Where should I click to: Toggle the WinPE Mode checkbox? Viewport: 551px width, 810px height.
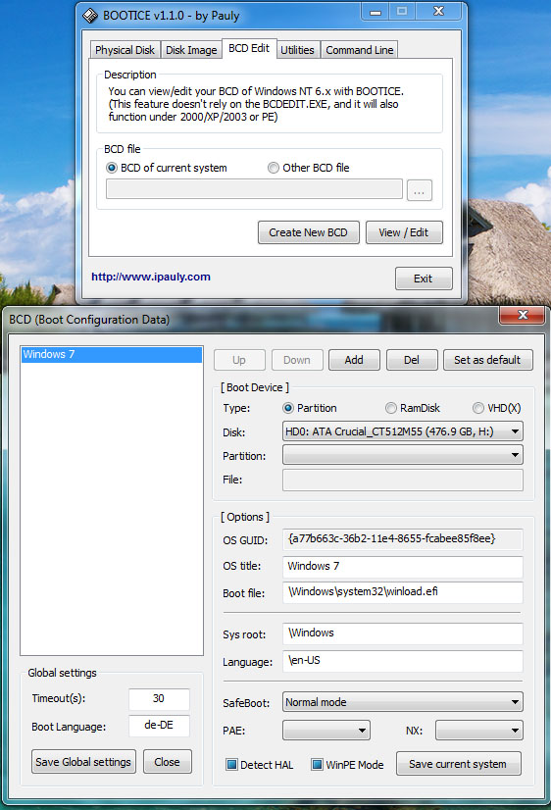click(x=317, y=765)
